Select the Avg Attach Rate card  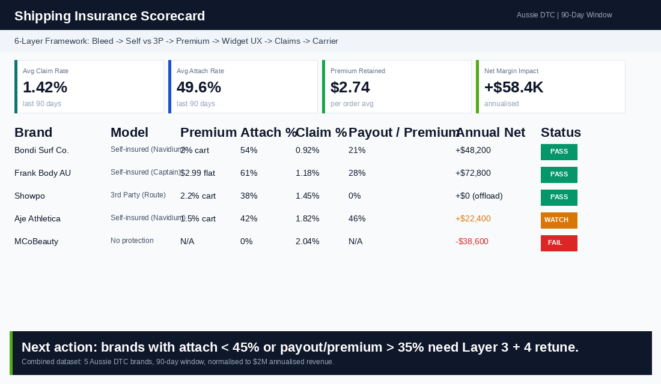pyautogui.click(x=243, y=87)
